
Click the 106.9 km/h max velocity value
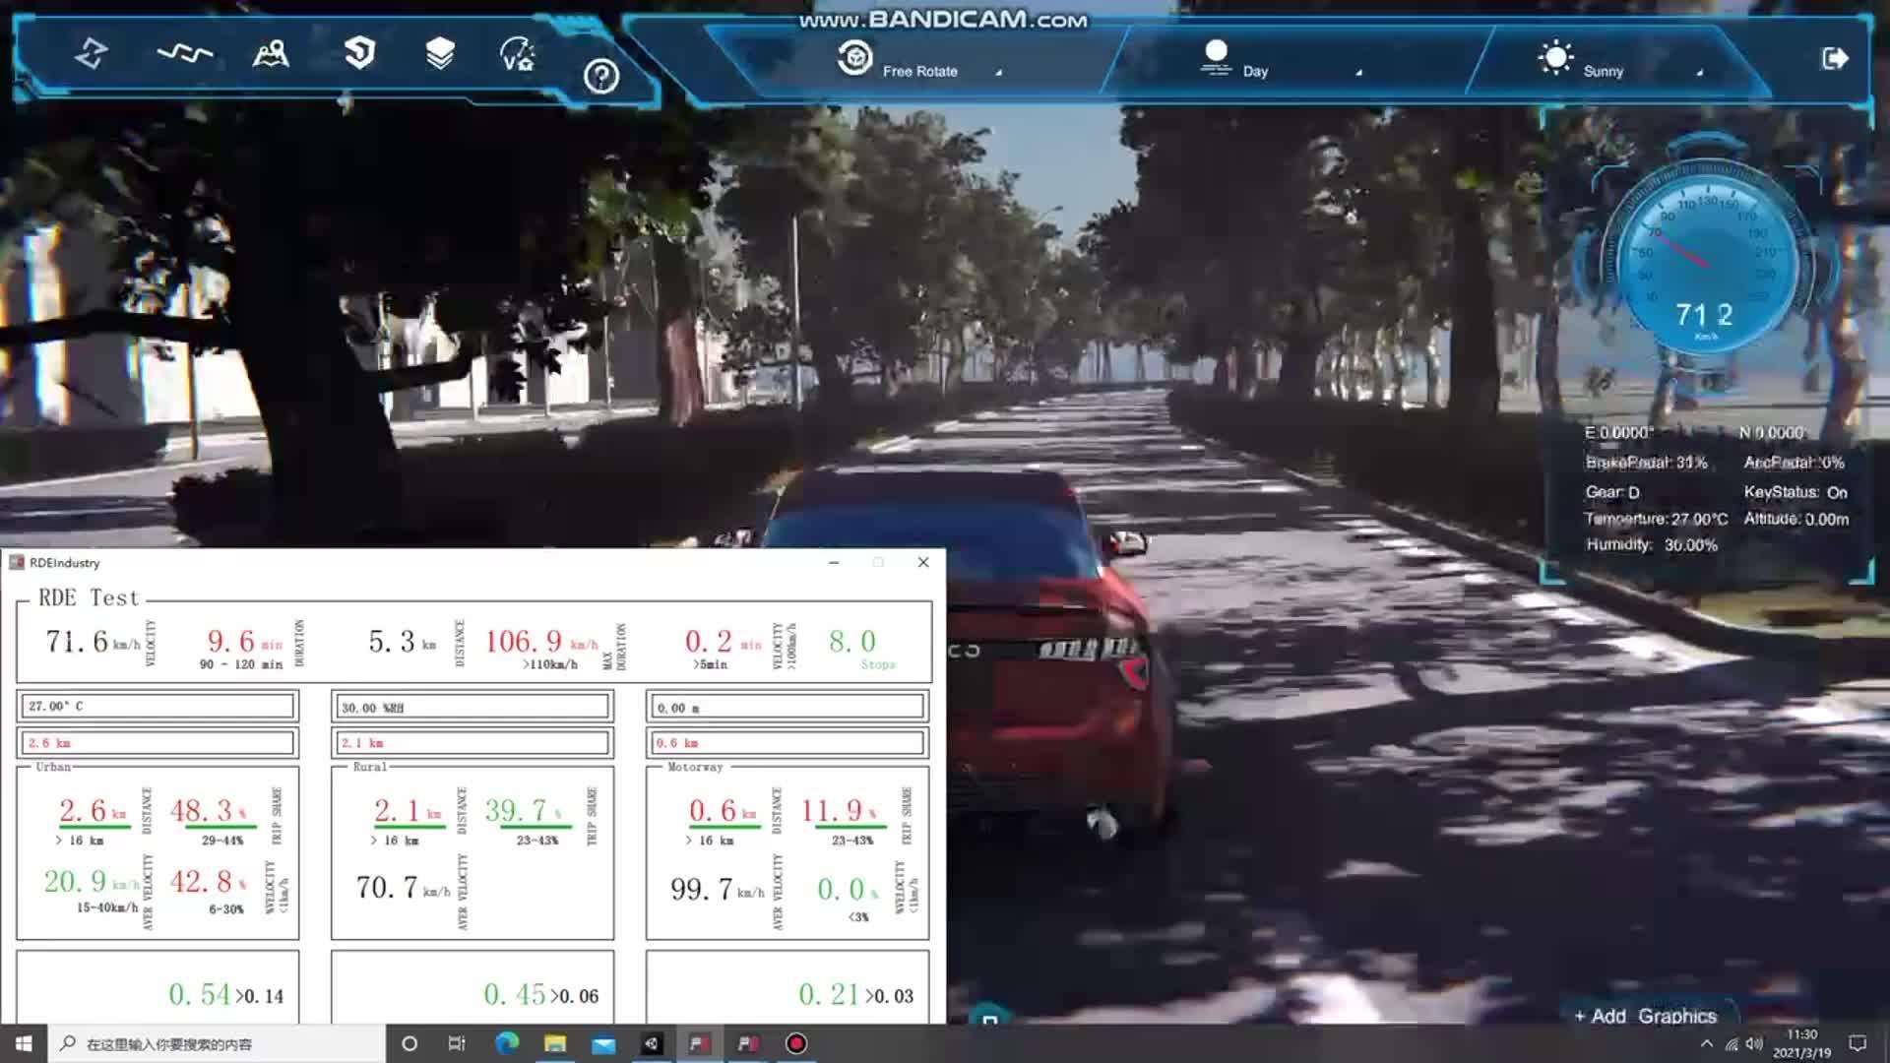[541, 642]
